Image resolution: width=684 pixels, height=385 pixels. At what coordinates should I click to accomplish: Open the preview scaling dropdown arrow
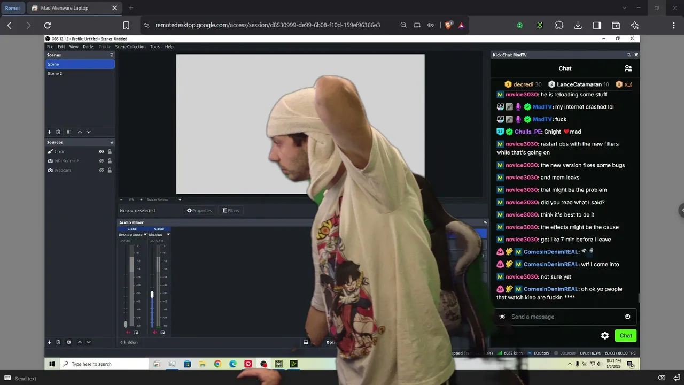point(180,199)
